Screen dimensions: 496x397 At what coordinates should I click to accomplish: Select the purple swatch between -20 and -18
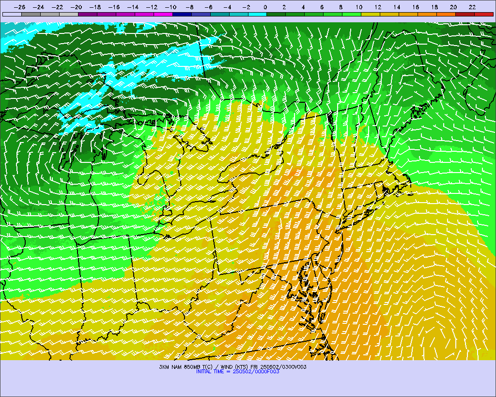point(87,14)
